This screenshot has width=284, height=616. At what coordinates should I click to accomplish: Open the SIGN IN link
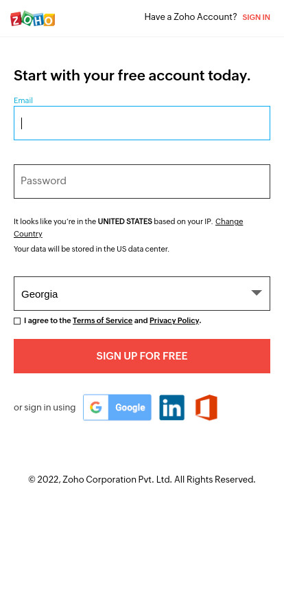click(256, 17)
